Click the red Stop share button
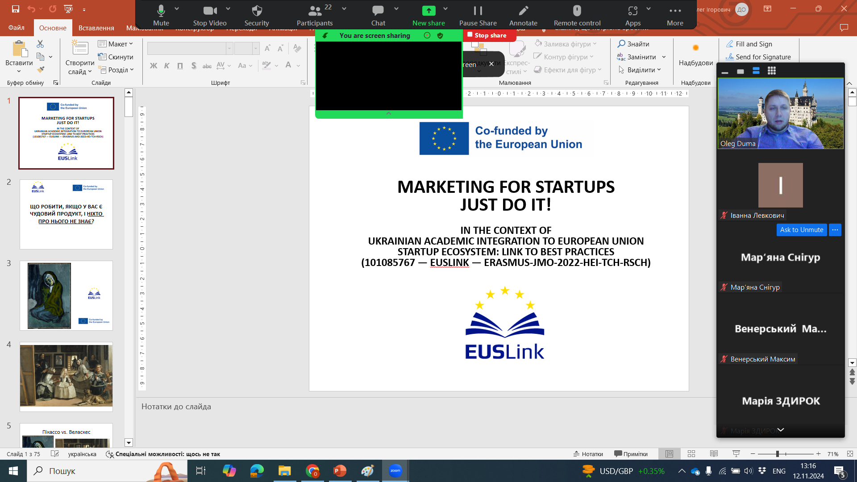Screen dimensions: 857x482 pos(490,35)
